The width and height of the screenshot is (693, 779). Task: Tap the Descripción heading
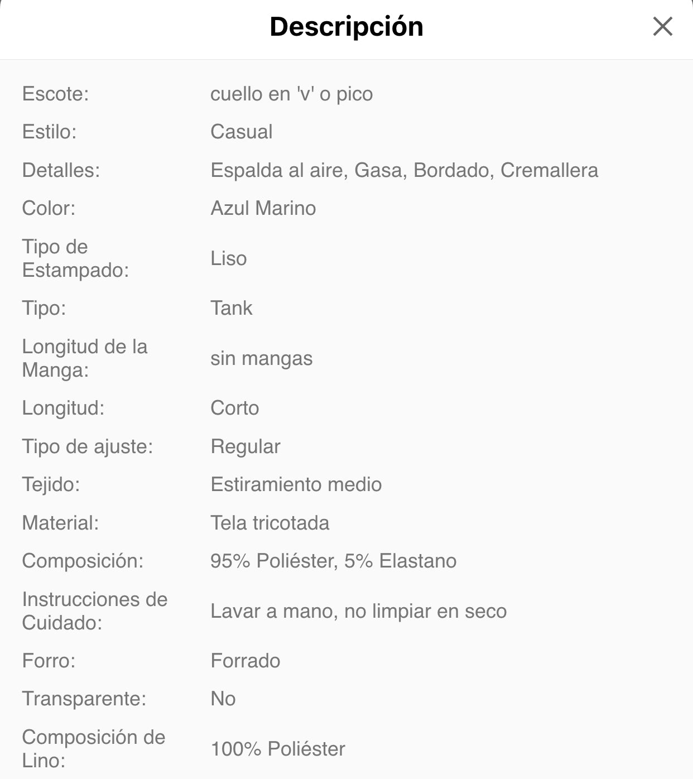pyautogui.click(x=346, y=27)
